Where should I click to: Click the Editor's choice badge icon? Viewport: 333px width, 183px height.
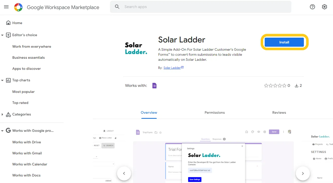[8, 35]
